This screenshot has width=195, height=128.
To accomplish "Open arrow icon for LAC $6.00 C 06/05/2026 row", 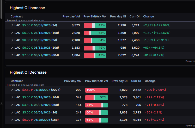I will (12, 40).
